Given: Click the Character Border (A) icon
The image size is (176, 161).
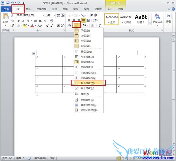Looking at the screenshot, I should (63, 15).
